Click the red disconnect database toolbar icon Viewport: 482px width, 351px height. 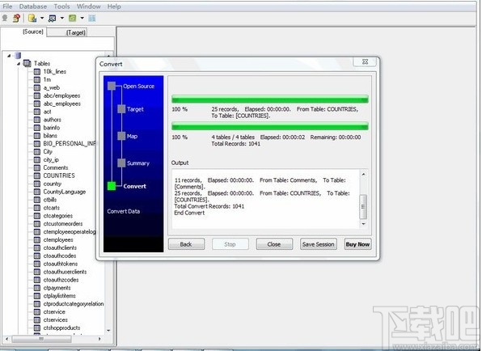pos(17,18)
